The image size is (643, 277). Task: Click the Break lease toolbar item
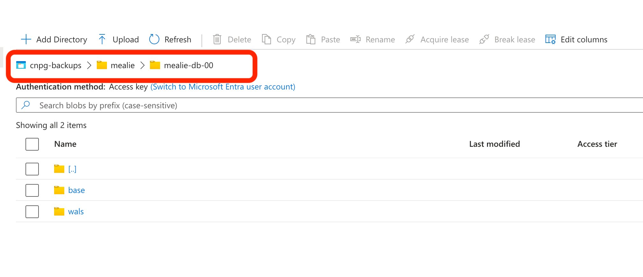point(507,39)
